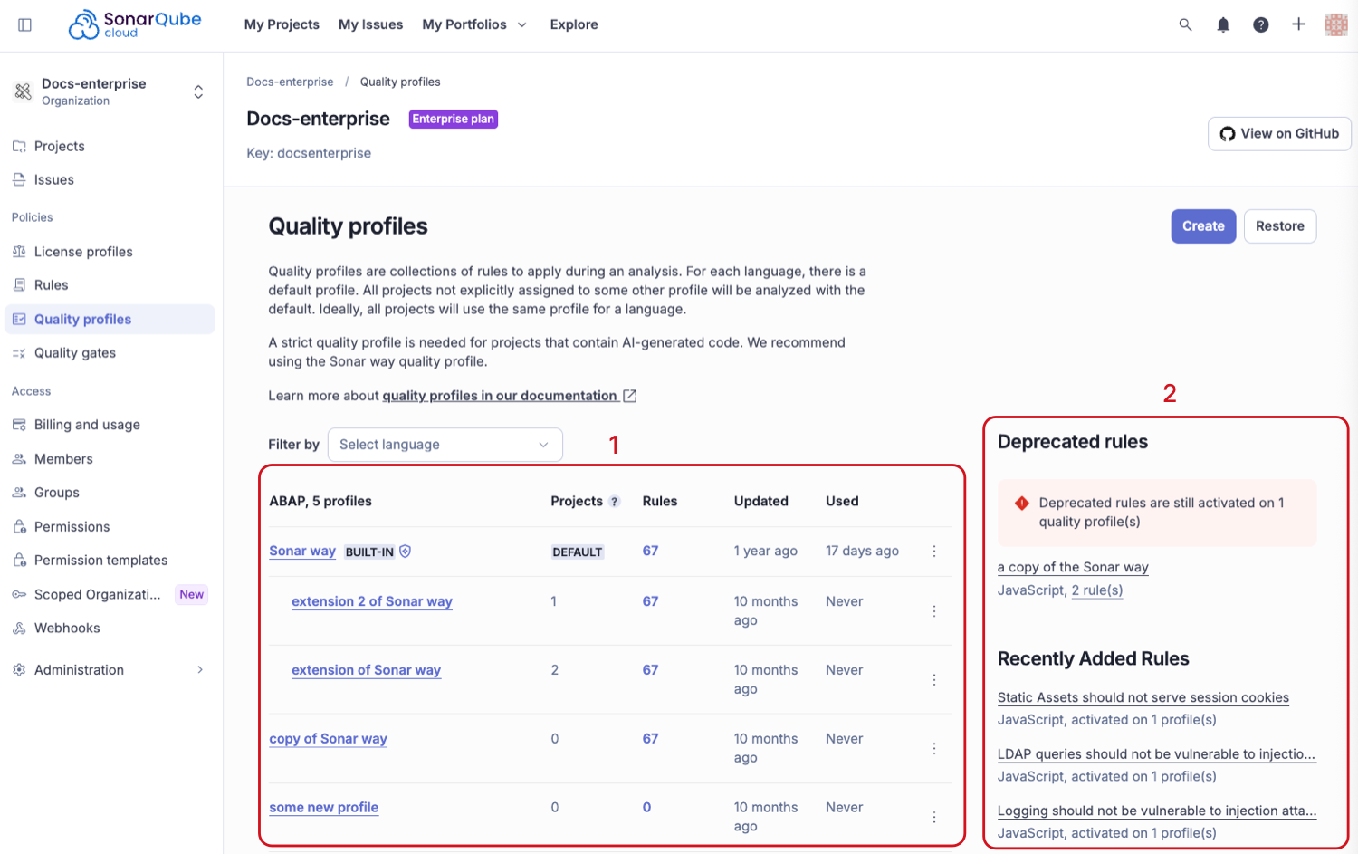Open the search icon in the top bar
Viewport: 1358px width, 854px height.
pos(1185,24)
